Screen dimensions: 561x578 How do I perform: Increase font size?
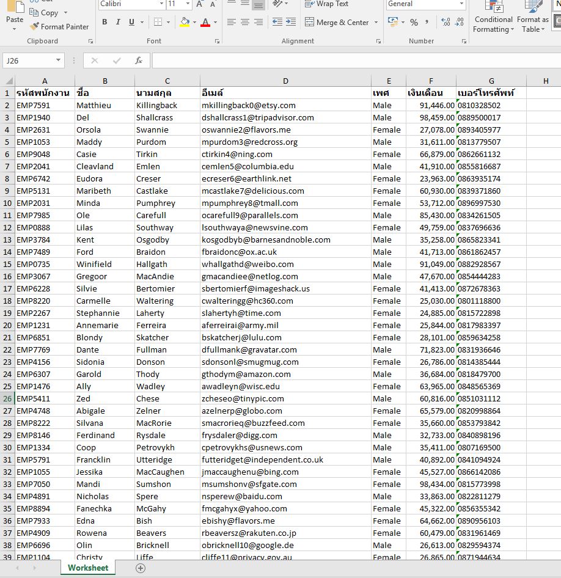[200, 4]
